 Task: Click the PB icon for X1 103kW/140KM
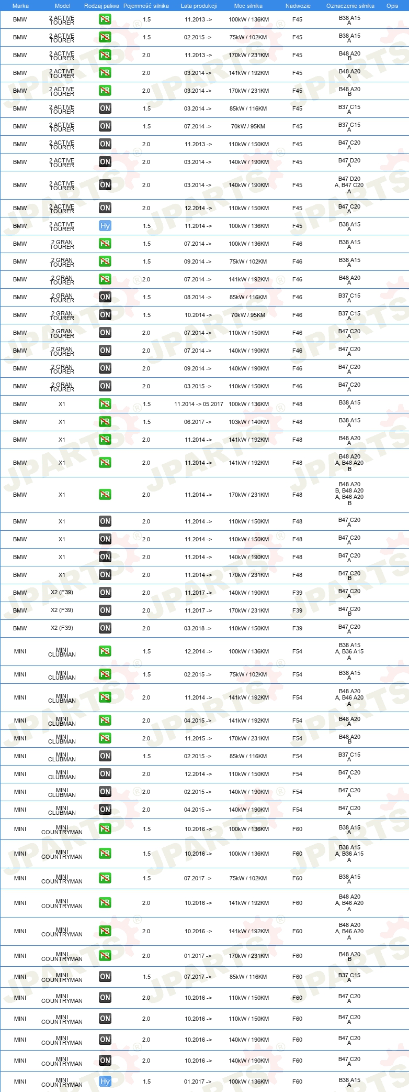pos(105,422)
